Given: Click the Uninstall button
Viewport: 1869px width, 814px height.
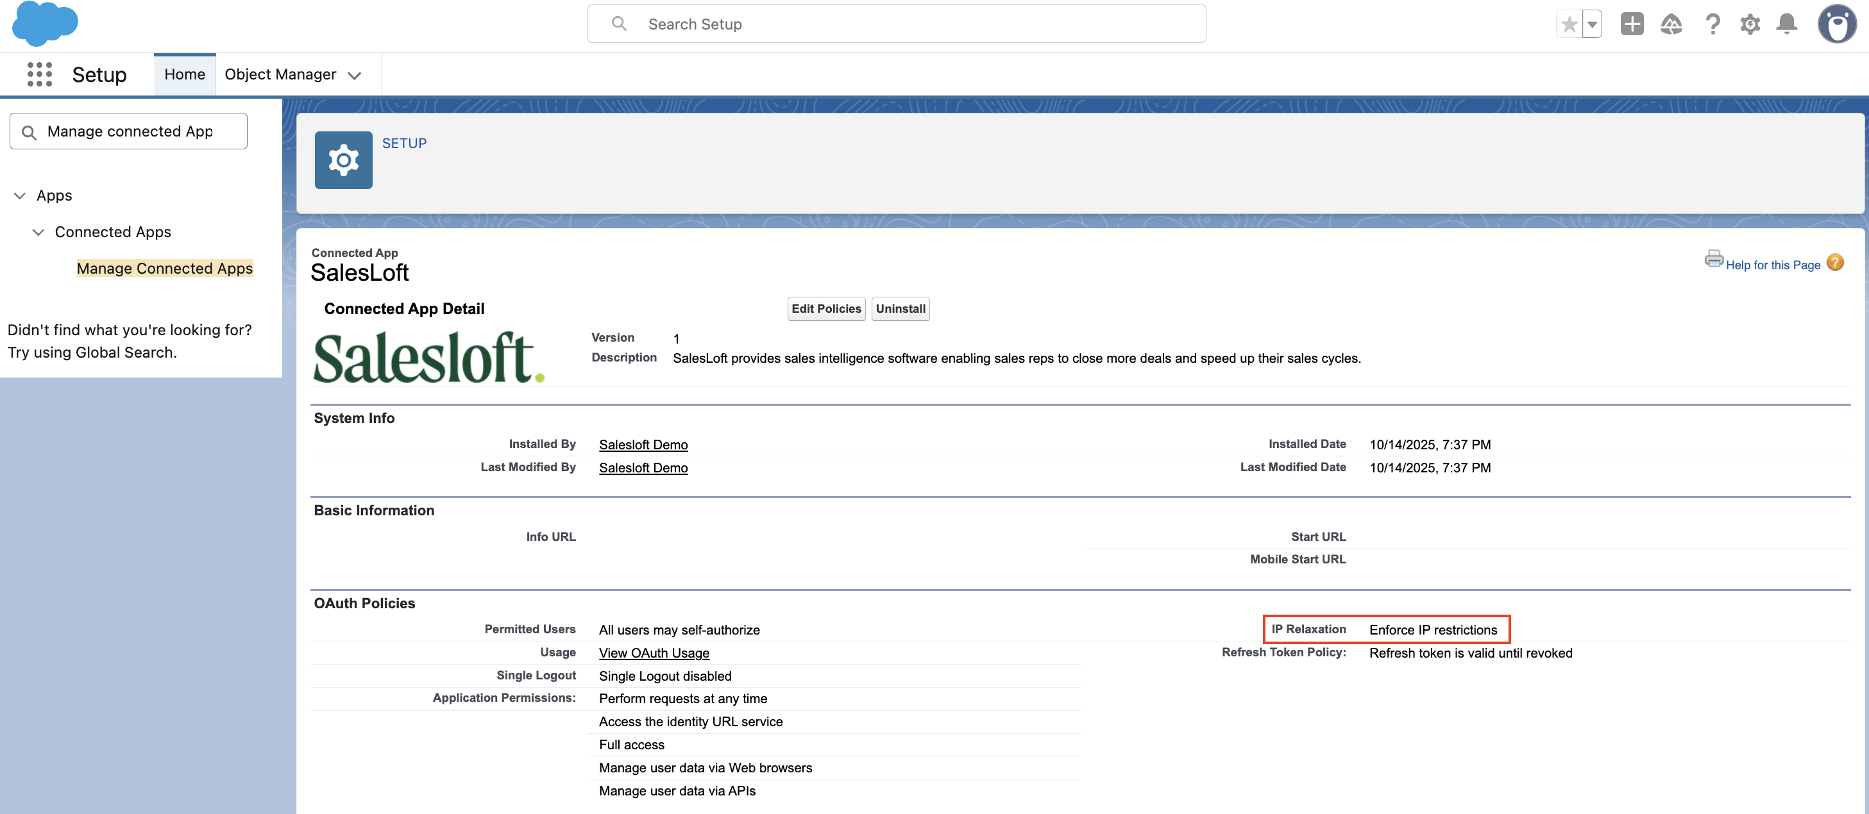Looking at the screenshot, I should click(900, 309).
